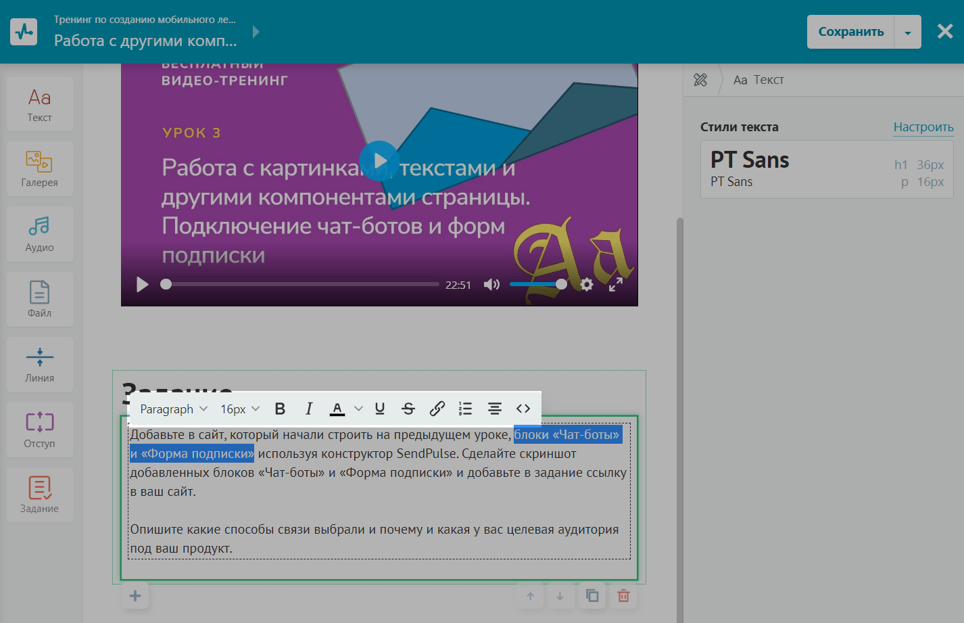964x623 pixels.
Task: Toggle bold formatting
Action: [x=280, y=409]
